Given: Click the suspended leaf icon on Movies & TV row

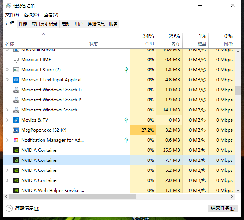Looking at the screenshot, I should 126,120.
